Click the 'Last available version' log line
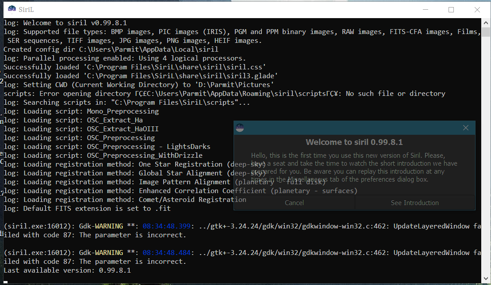The image size is (491, 285). click(x=67, y=270)
